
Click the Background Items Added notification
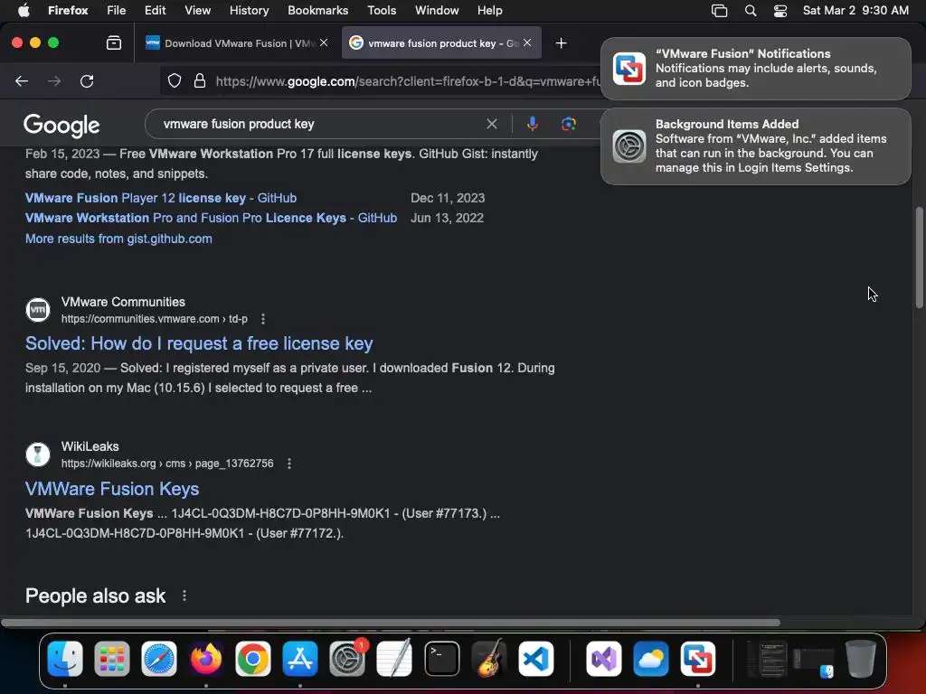[755, 146]
